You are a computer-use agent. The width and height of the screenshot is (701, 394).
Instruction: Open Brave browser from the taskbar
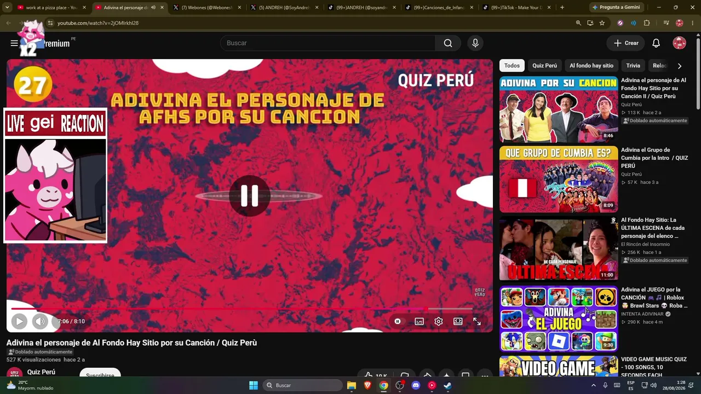coord(367,385)
